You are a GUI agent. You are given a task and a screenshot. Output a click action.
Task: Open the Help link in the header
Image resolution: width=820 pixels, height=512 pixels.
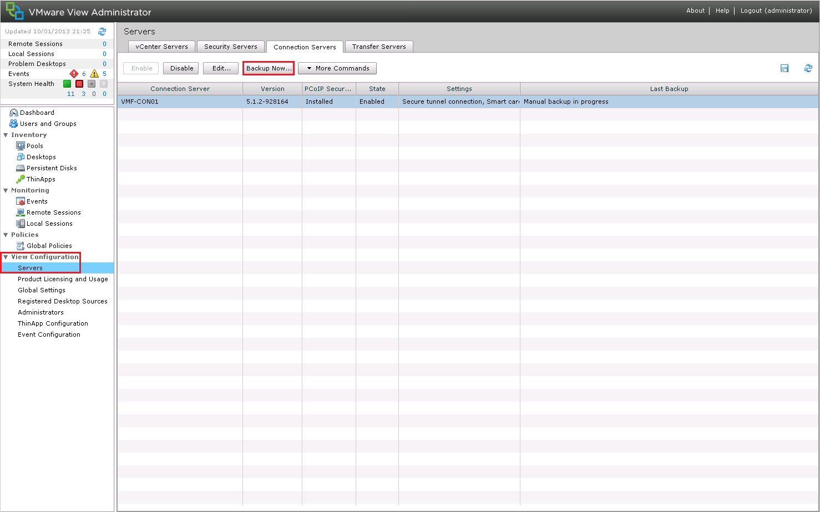tap(722, 11)
